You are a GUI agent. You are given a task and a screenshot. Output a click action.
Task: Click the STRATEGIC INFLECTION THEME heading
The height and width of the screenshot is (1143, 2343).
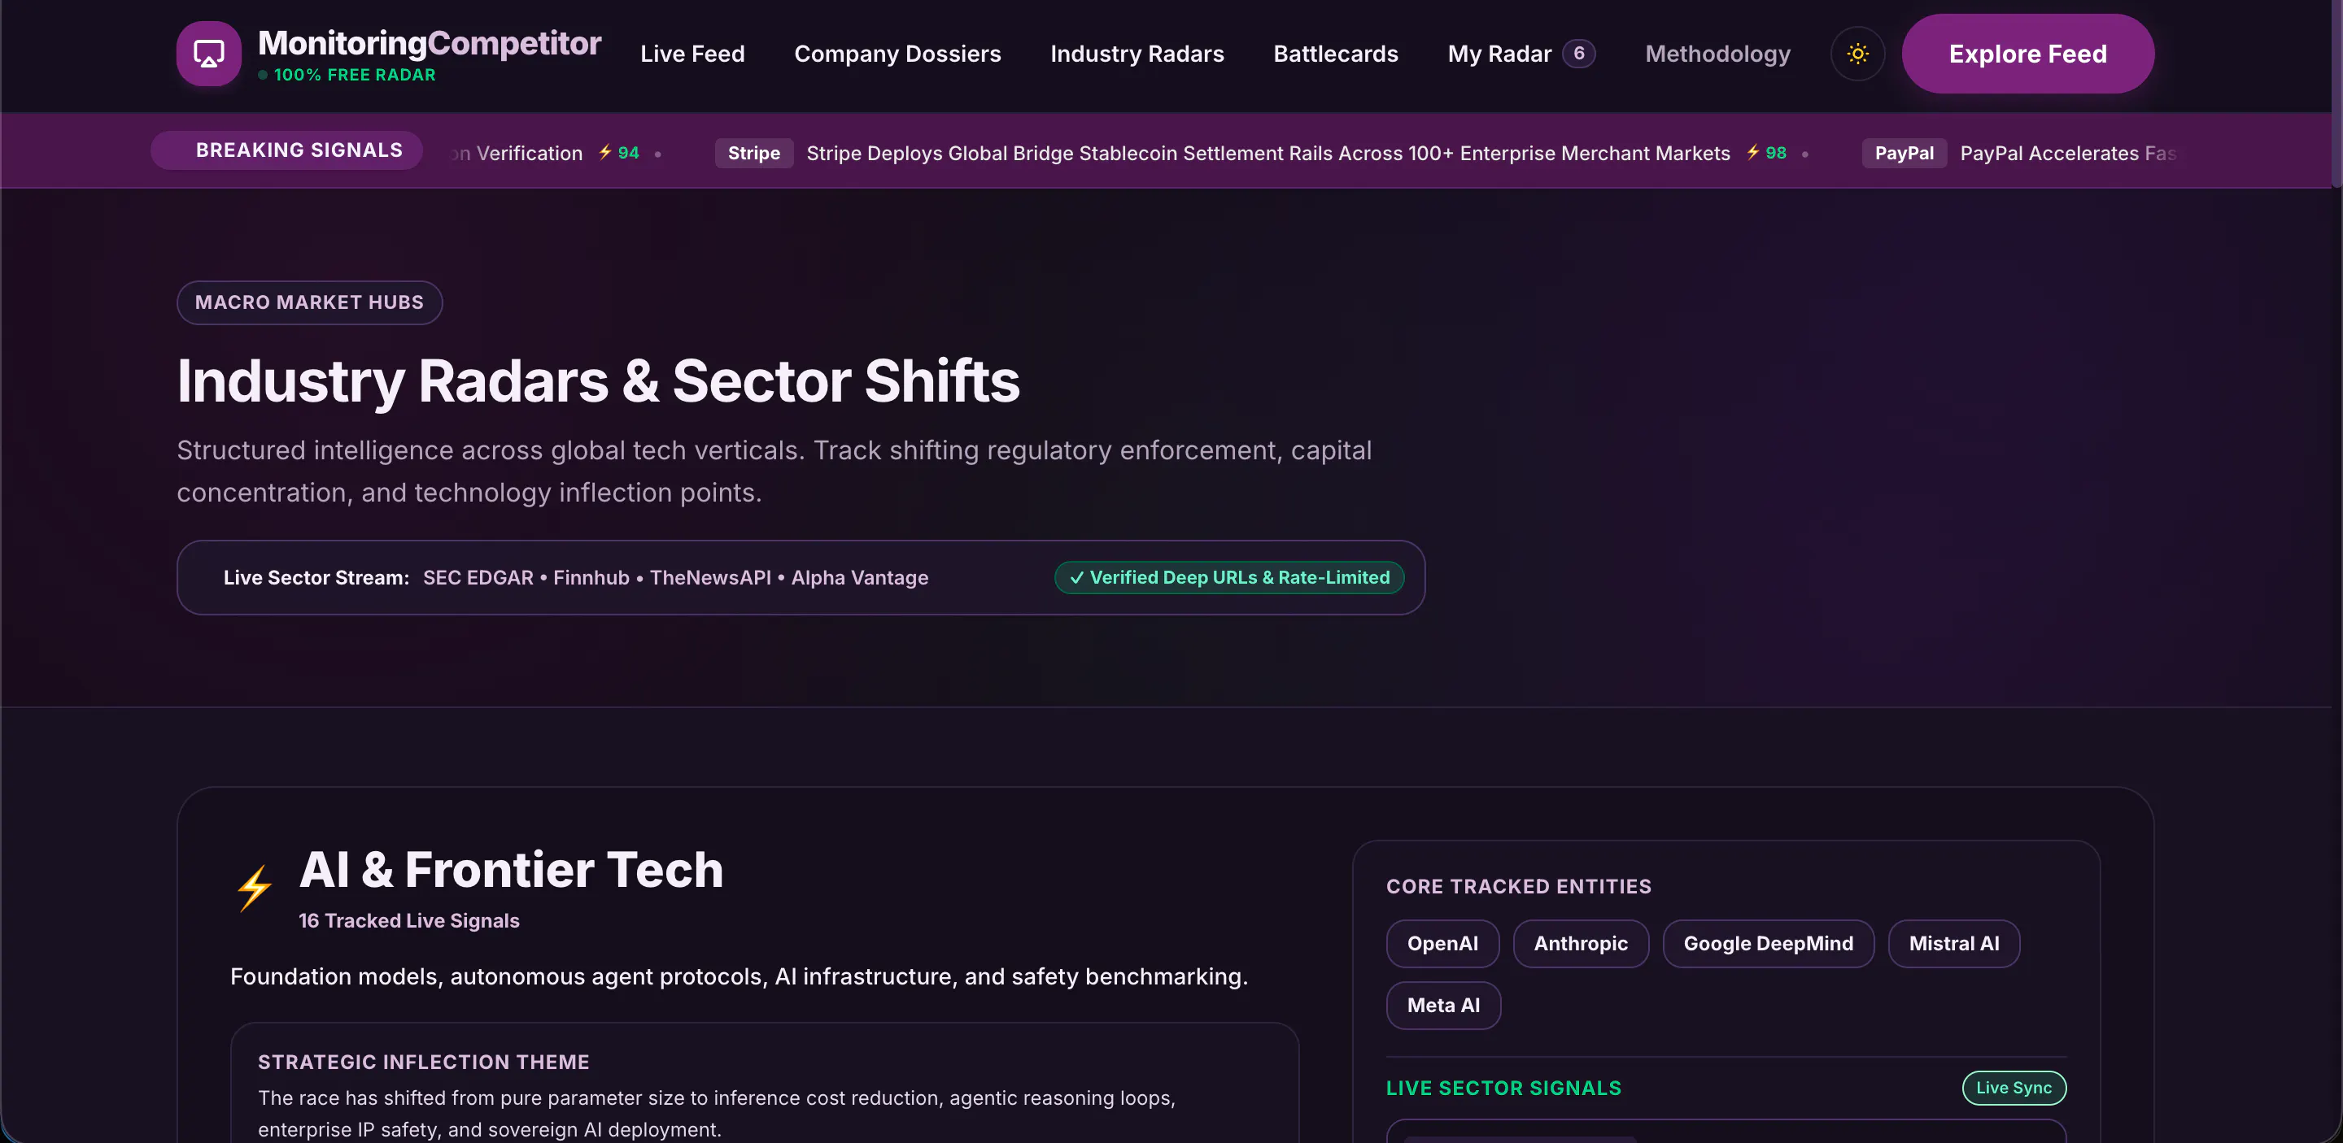click(423, 1063)
